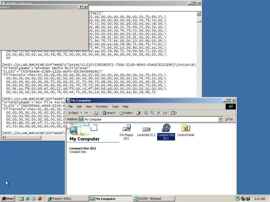Screen dimensions: 270x202
Task: Click the "ASX file Parse" FriendlyName line in Notepad
Action: (x=33, y=102)
